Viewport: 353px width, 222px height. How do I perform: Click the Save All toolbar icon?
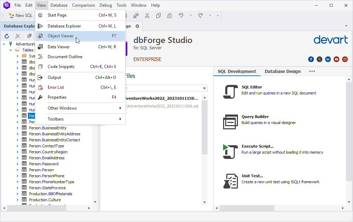coord(136,16)
